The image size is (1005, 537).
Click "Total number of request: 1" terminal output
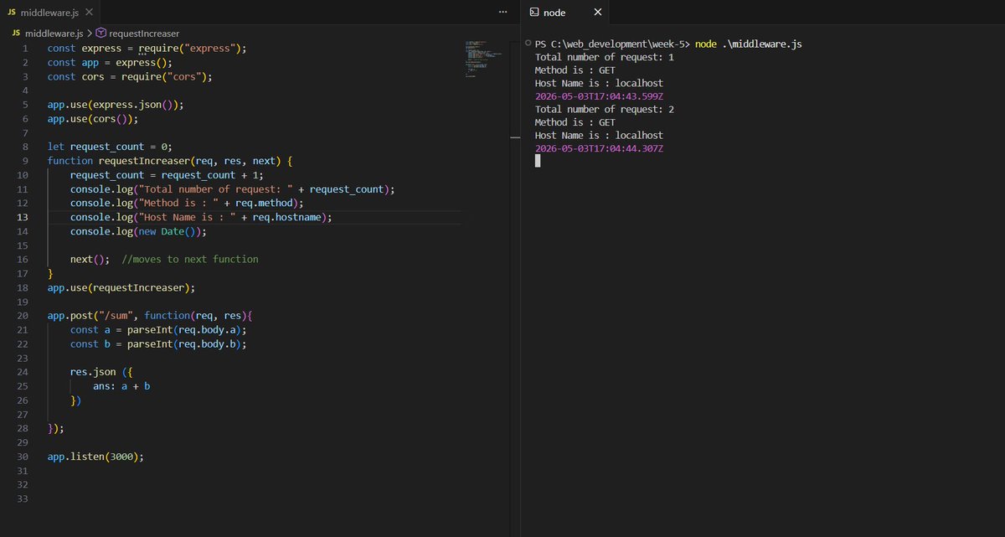pyautogui.click(x=604, y=57)
